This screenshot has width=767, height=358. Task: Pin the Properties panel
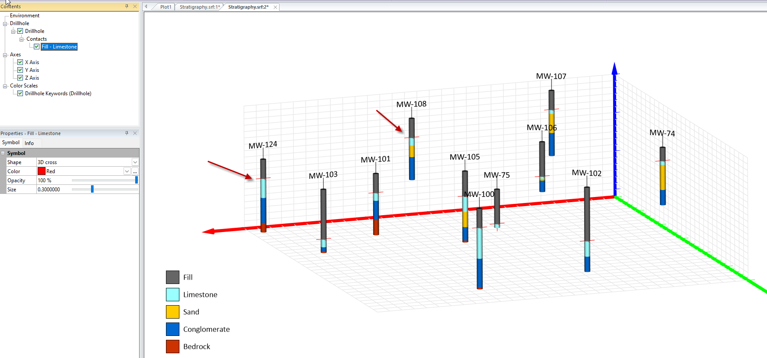coord(127,133)
